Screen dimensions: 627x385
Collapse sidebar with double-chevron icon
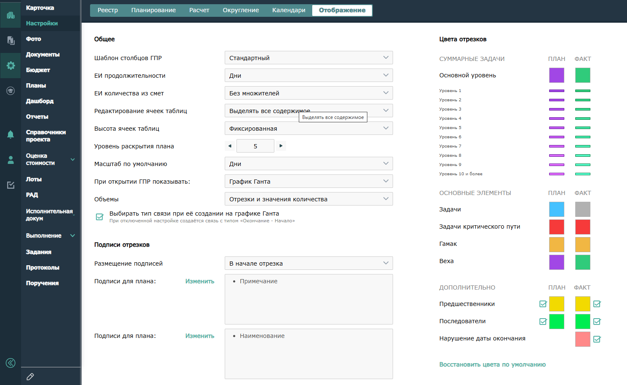click(11, 363)
